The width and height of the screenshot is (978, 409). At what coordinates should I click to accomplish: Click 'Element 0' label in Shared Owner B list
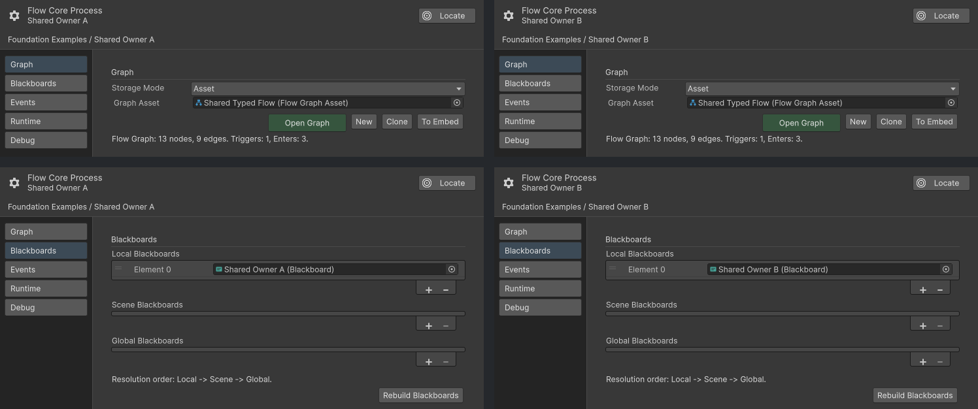click(x=647, y=269)
